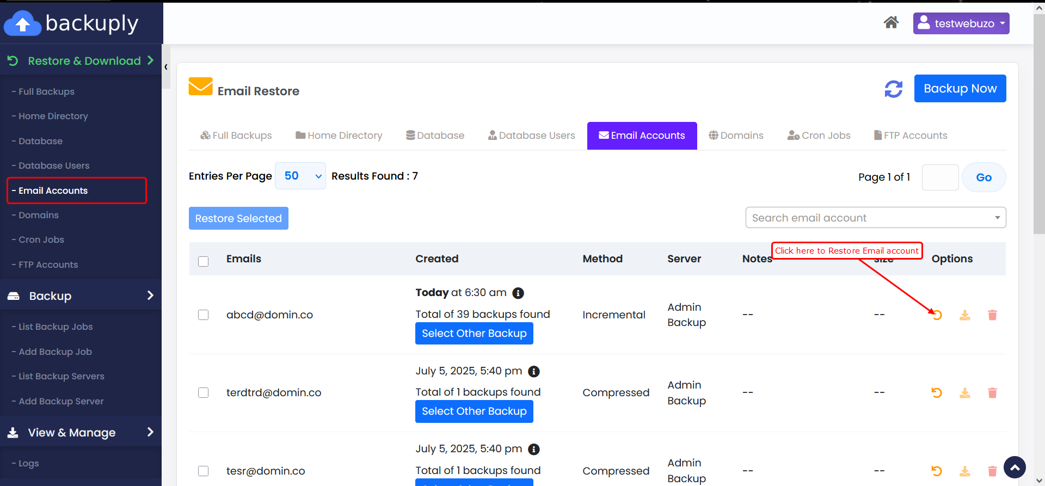
Task: Delete the abcd@domin.co backup
Action: (x=992, y=315)
